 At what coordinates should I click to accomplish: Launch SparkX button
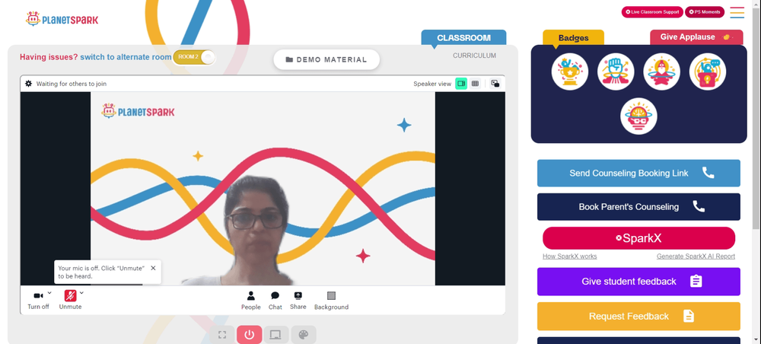point(638,238)
